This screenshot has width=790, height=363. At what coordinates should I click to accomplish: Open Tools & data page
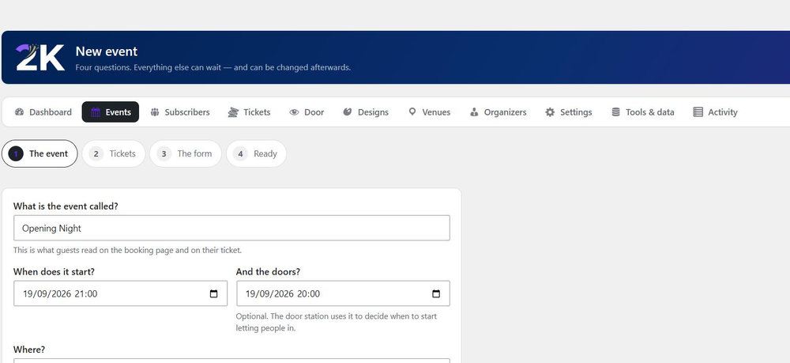pyautogui.click(x=643, y=112)
